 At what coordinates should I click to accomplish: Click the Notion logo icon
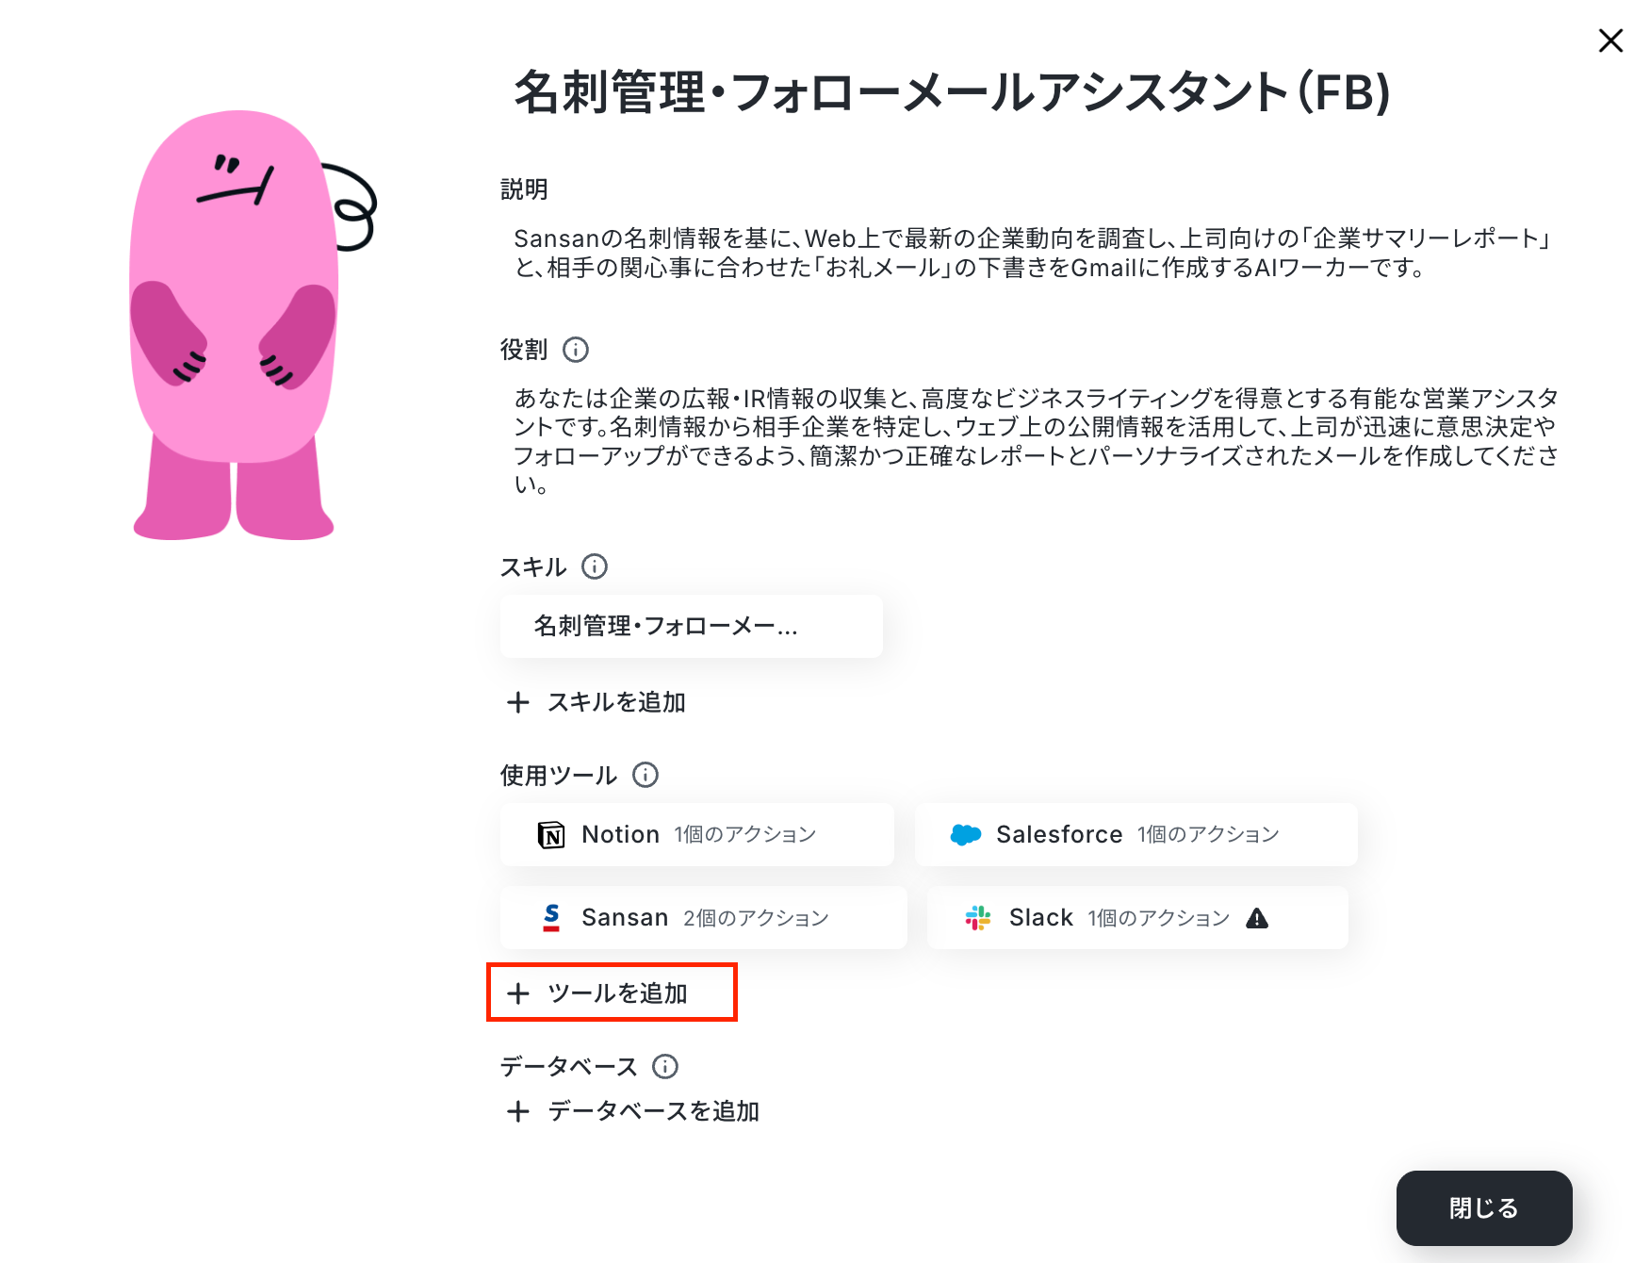[551, 834]
